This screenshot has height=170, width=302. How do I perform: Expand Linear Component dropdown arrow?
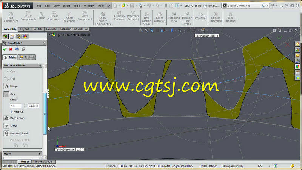54,24
